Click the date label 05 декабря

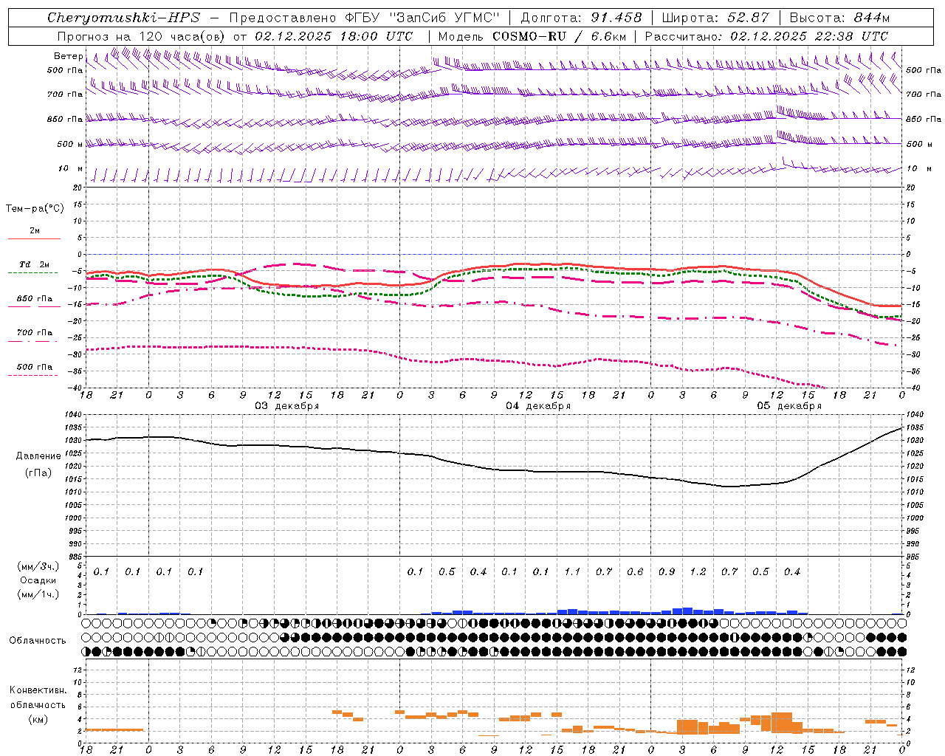pyautogui.click(x=789, y=406)
